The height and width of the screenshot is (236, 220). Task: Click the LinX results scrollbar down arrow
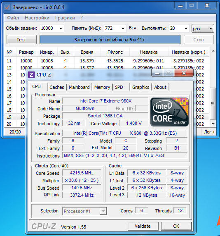(x=213, y=124)
